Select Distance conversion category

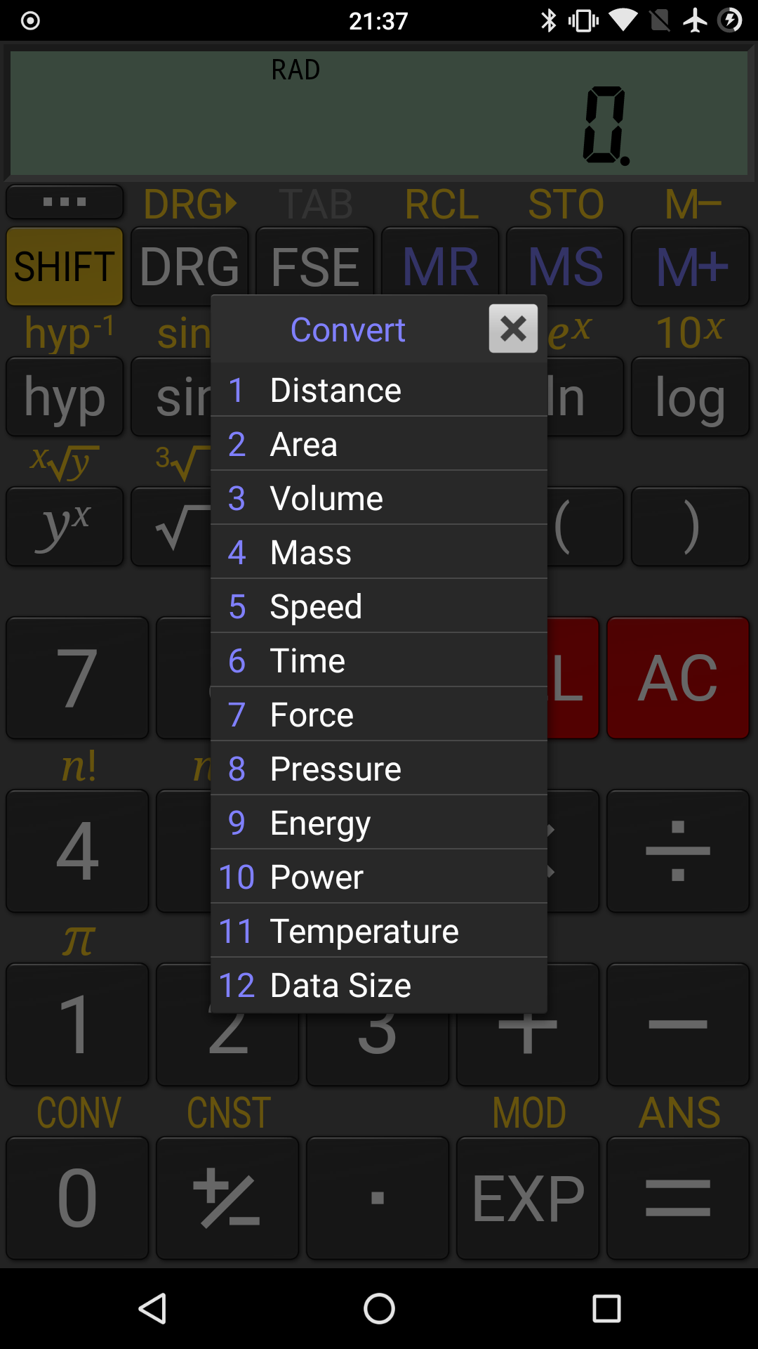coord(379,390)
